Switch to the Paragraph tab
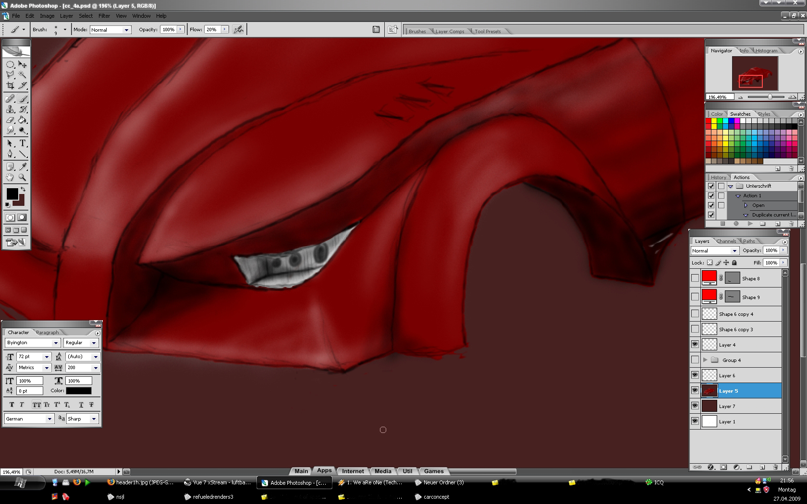This screenshot has width=807, height=504. click(x=47, y=332)
